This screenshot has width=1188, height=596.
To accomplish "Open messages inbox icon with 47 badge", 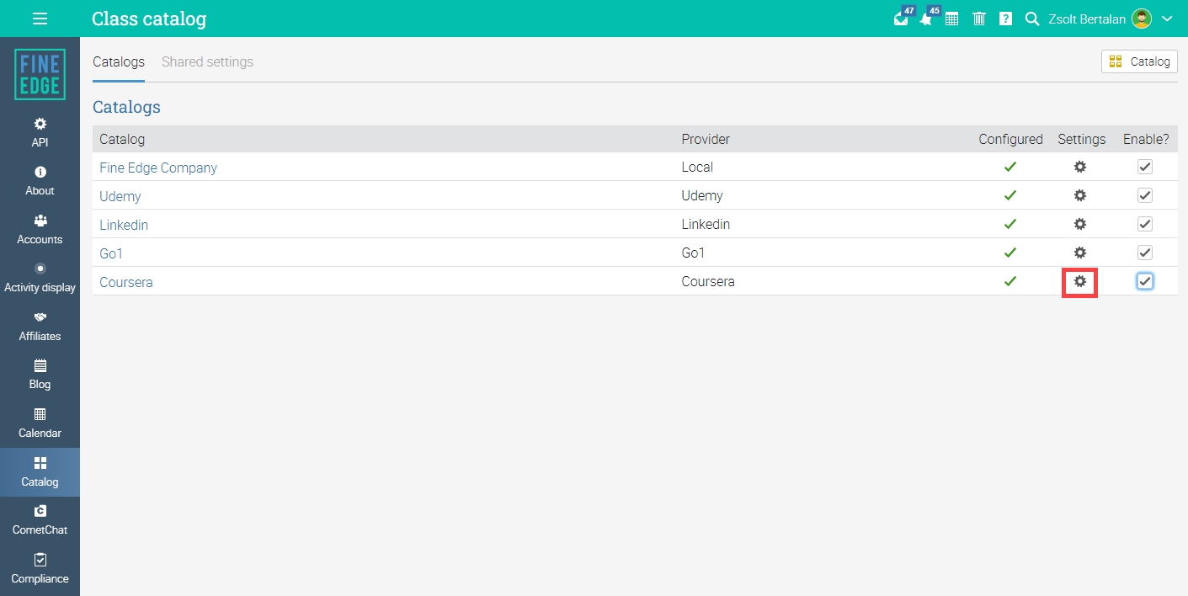I will coord(902,19).
